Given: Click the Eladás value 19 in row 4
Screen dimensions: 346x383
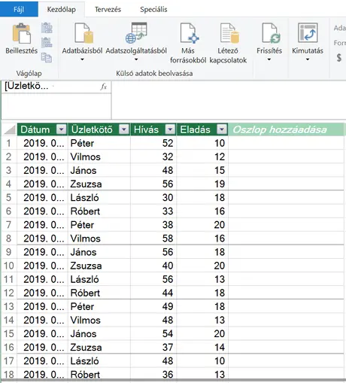Looking at the screenshot, I should point(202,184).
